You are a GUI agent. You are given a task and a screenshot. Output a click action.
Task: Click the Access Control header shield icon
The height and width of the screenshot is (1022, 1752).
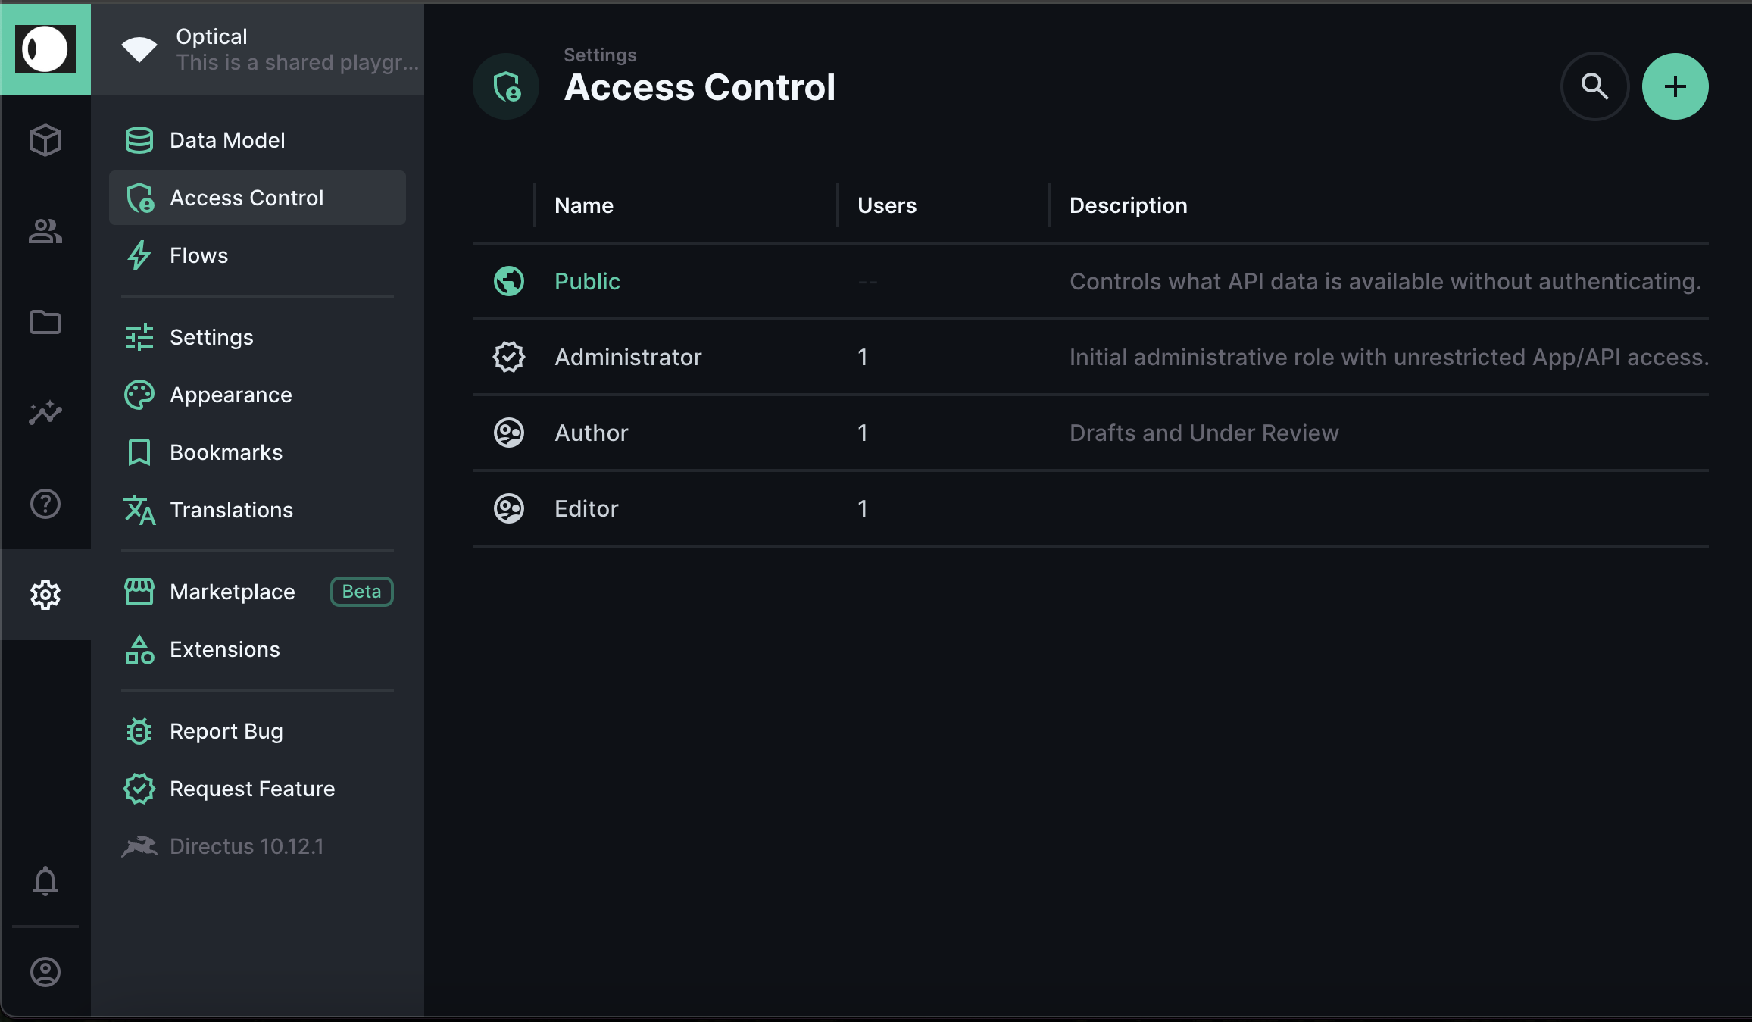[506, 86]
